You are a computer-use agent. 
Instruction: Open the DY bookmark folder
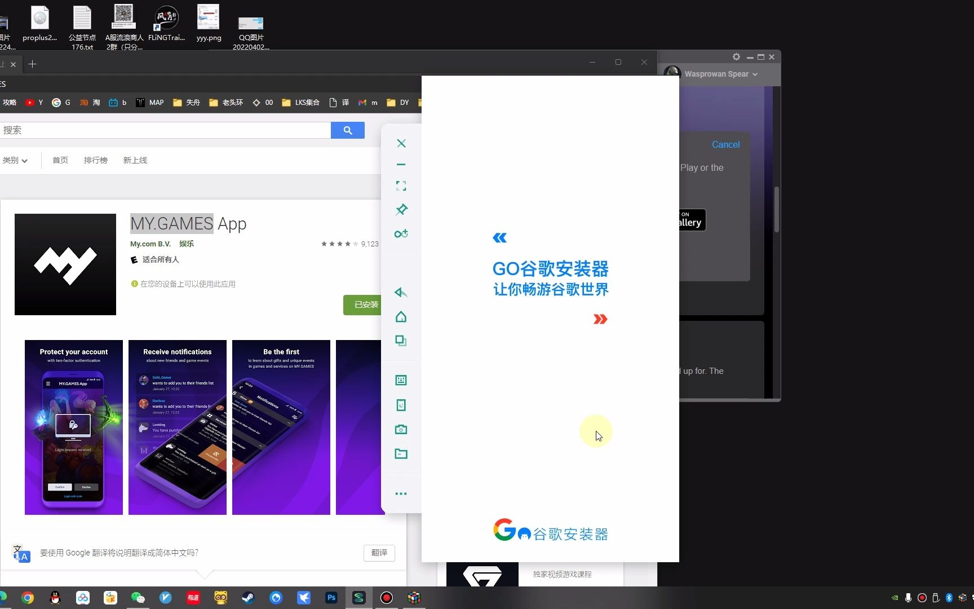click(x=398, y=103)
